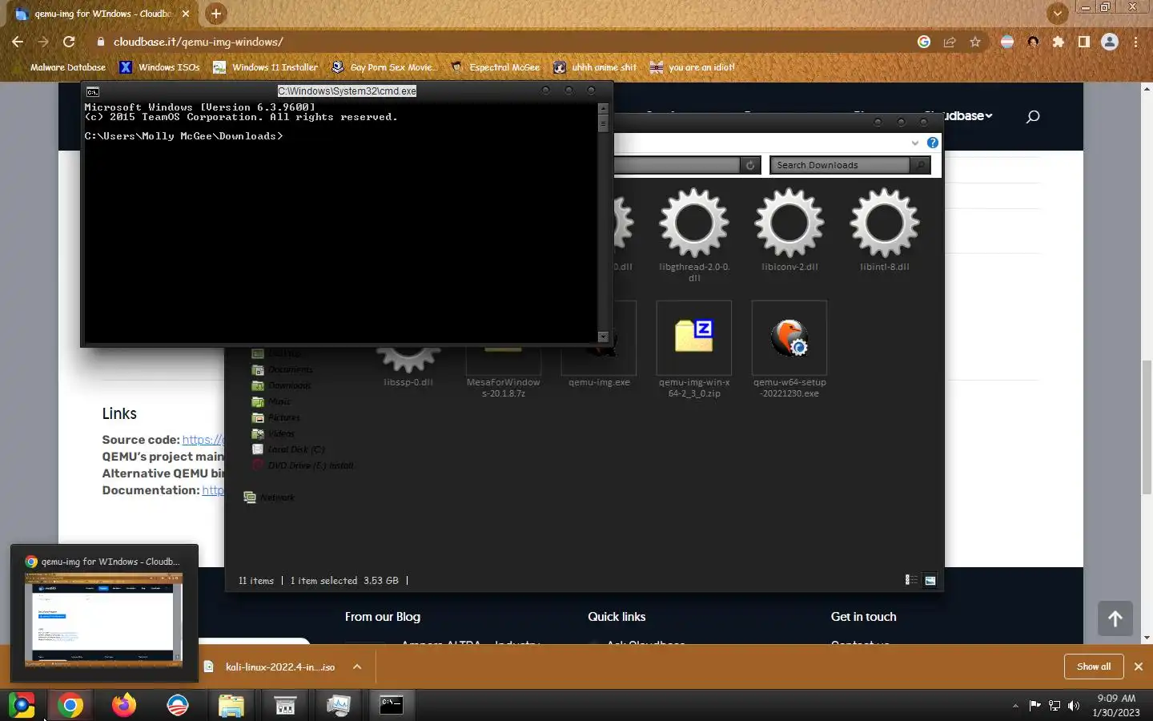The height and width of the screenshot is (721, 1153).
Task: Select libintl-8.dll file
Action: (885, 230)
